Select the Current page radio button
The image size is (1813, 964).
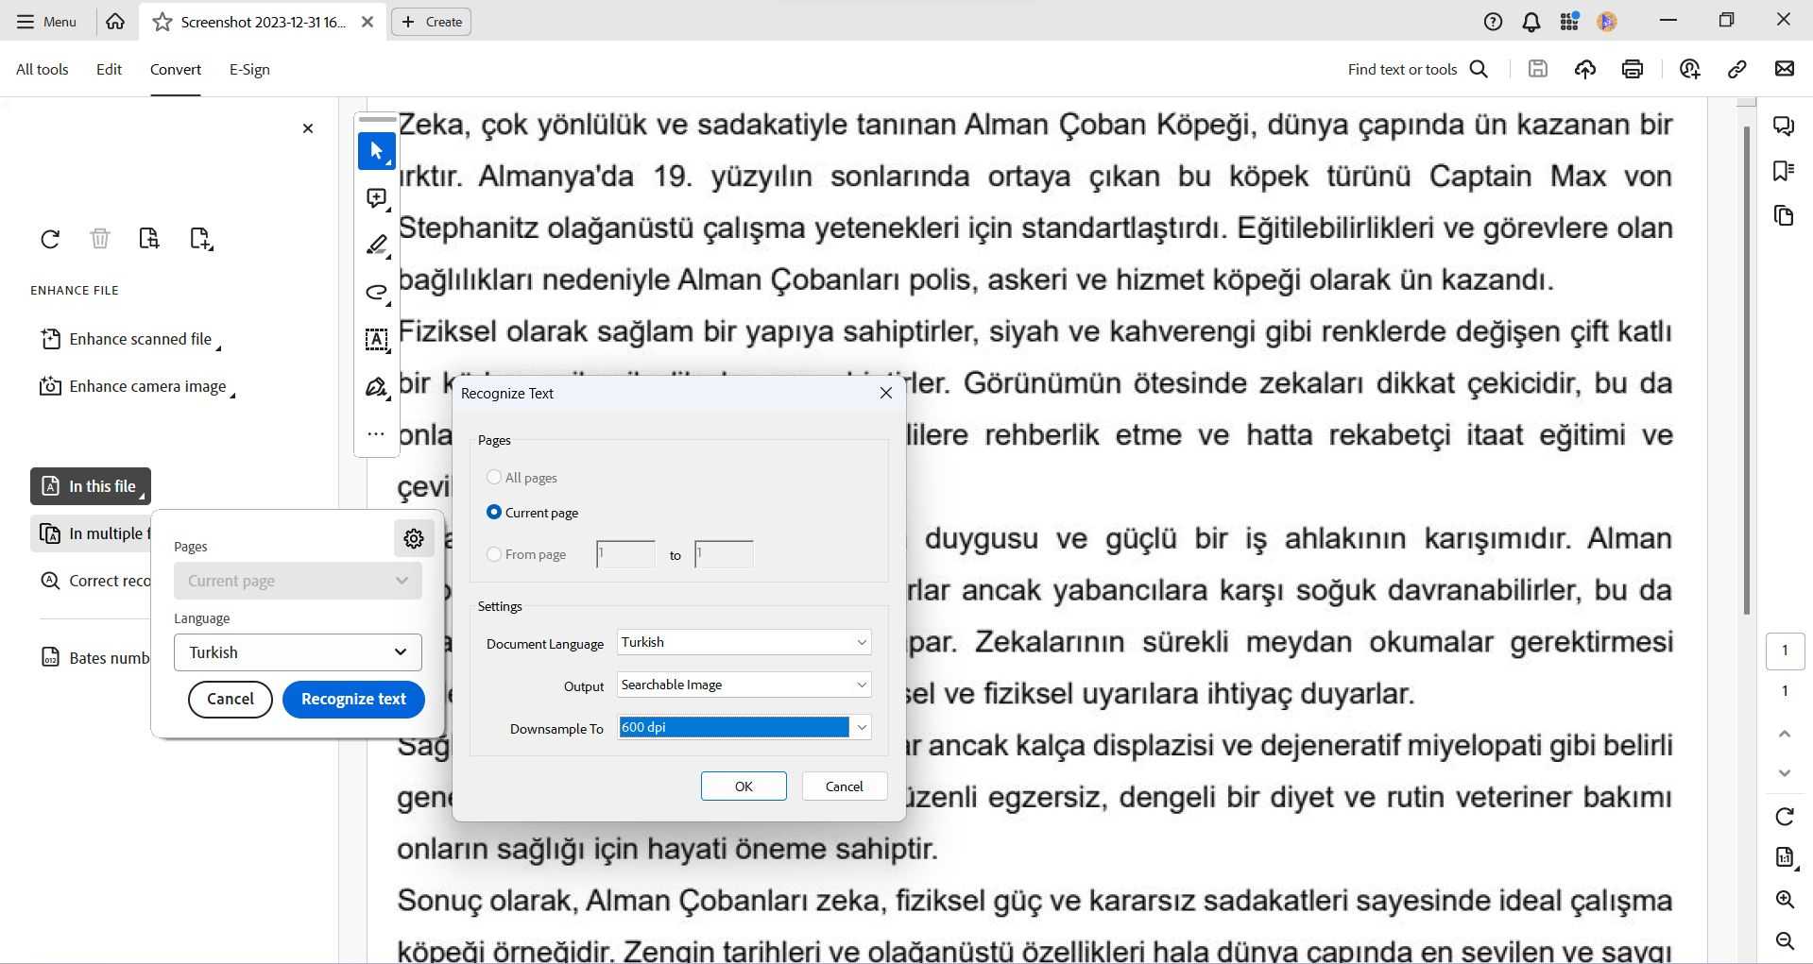pyautogui.click(x=494, y=512)
